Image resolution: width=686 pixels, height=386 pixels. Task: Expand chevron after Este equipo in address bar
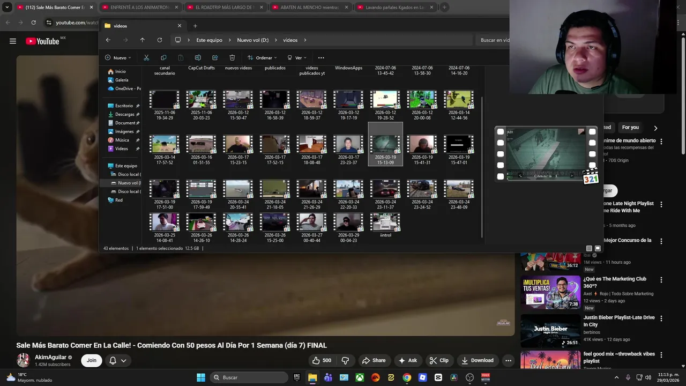230,40
